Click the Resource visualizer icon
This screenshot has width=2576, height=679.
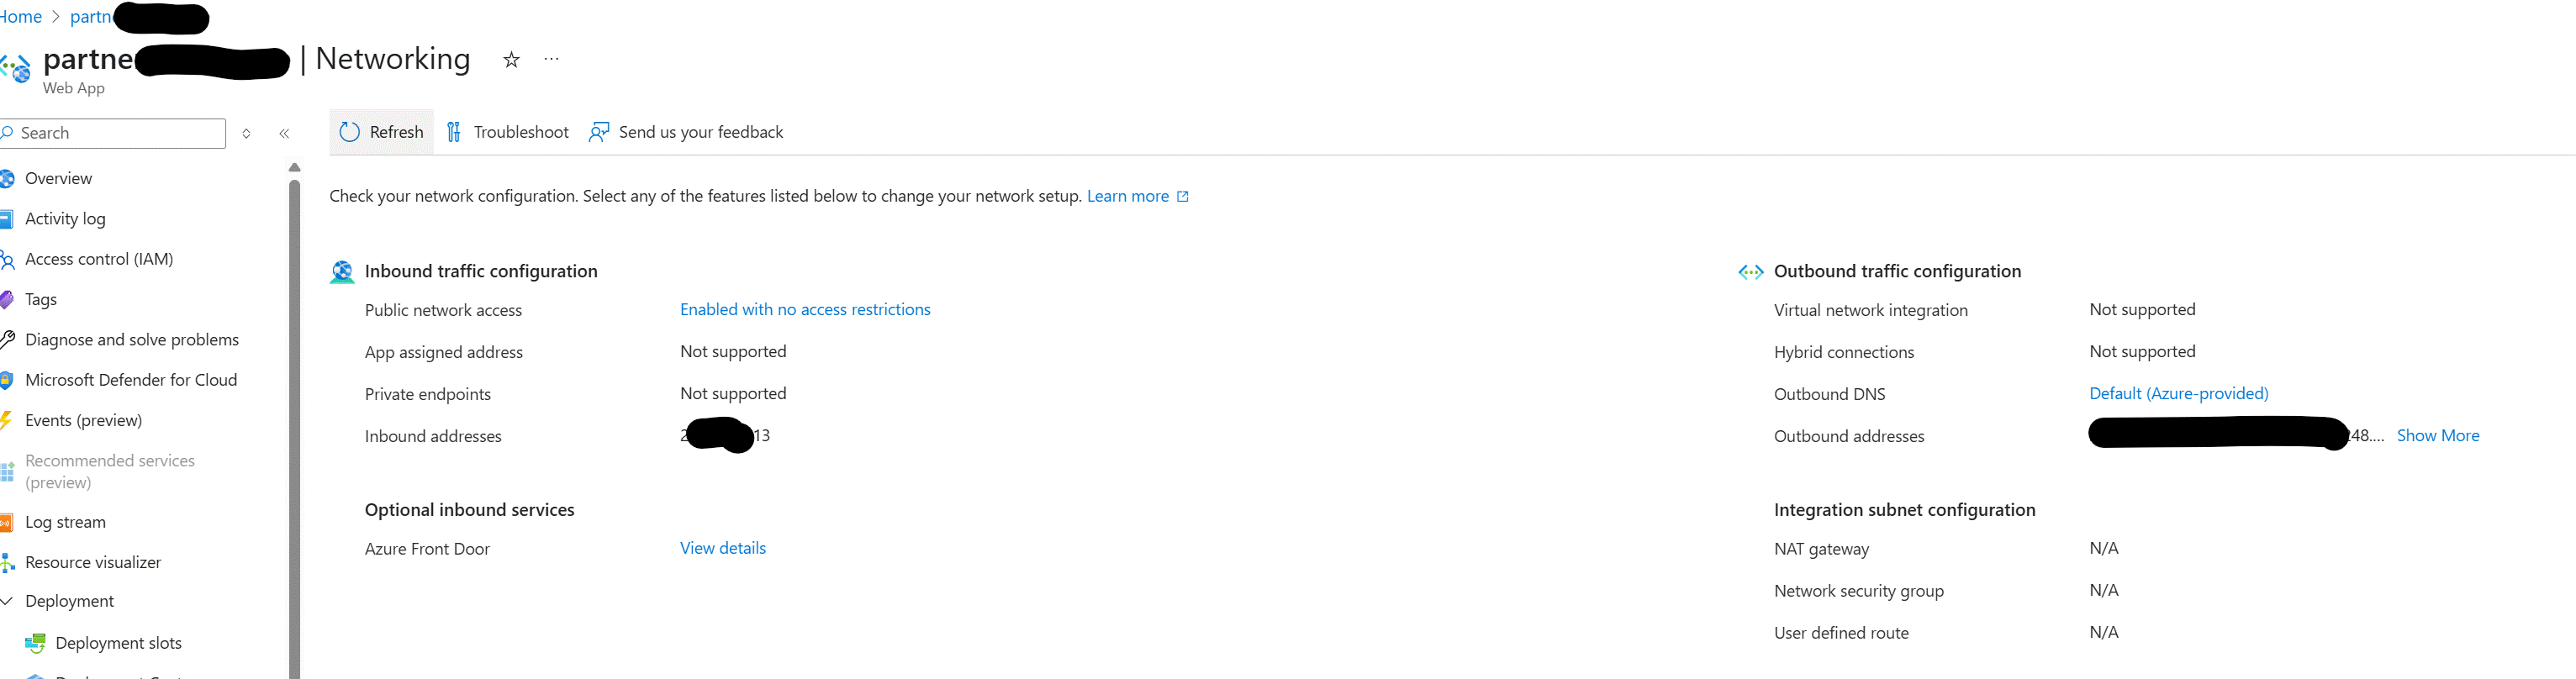[x=7, y=563]
